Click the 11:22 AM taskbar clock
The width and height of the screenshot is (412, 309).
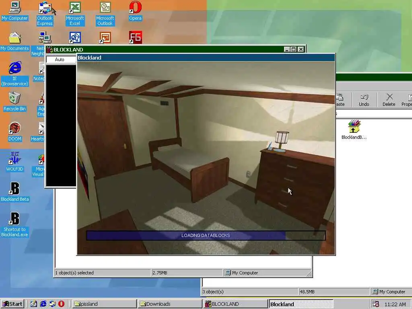[395, 304]
